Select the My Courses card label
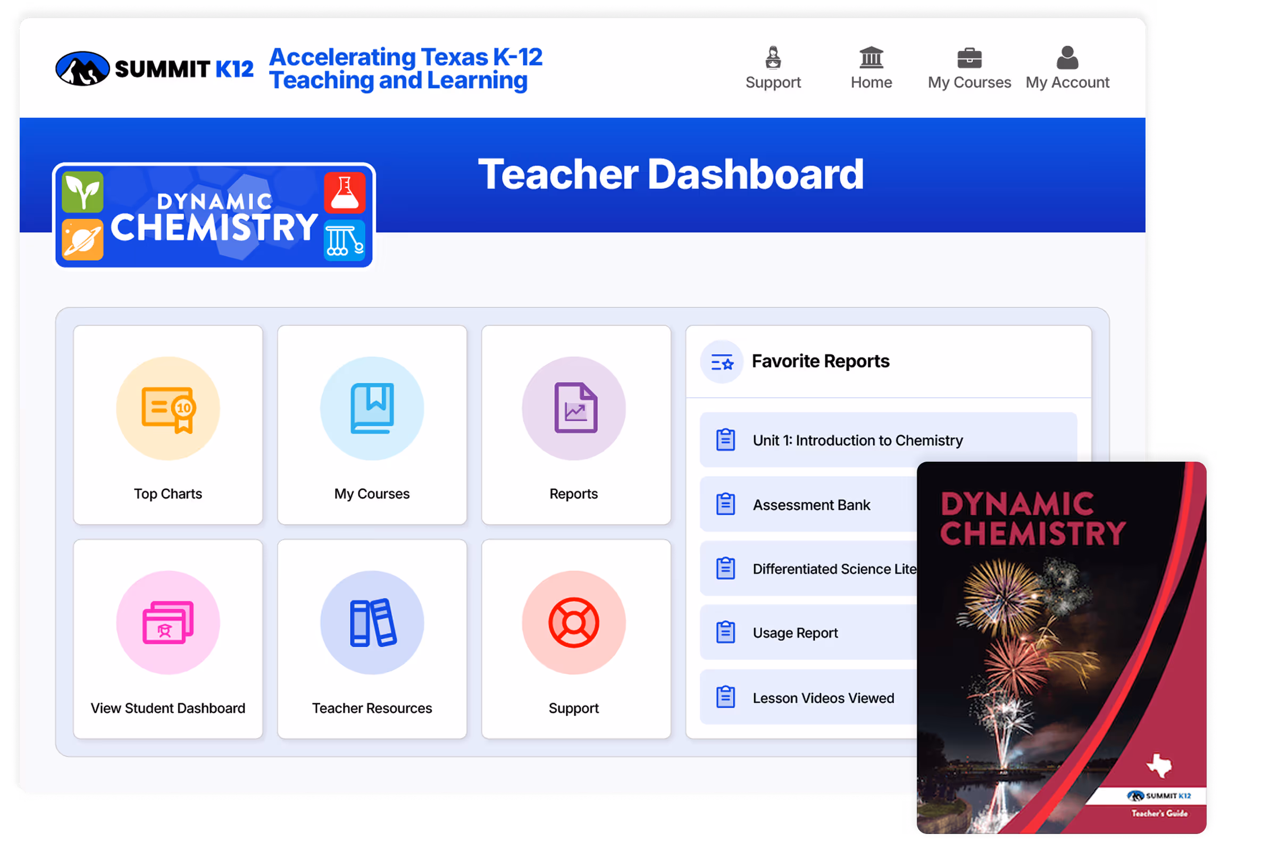 tap(372, 494)
